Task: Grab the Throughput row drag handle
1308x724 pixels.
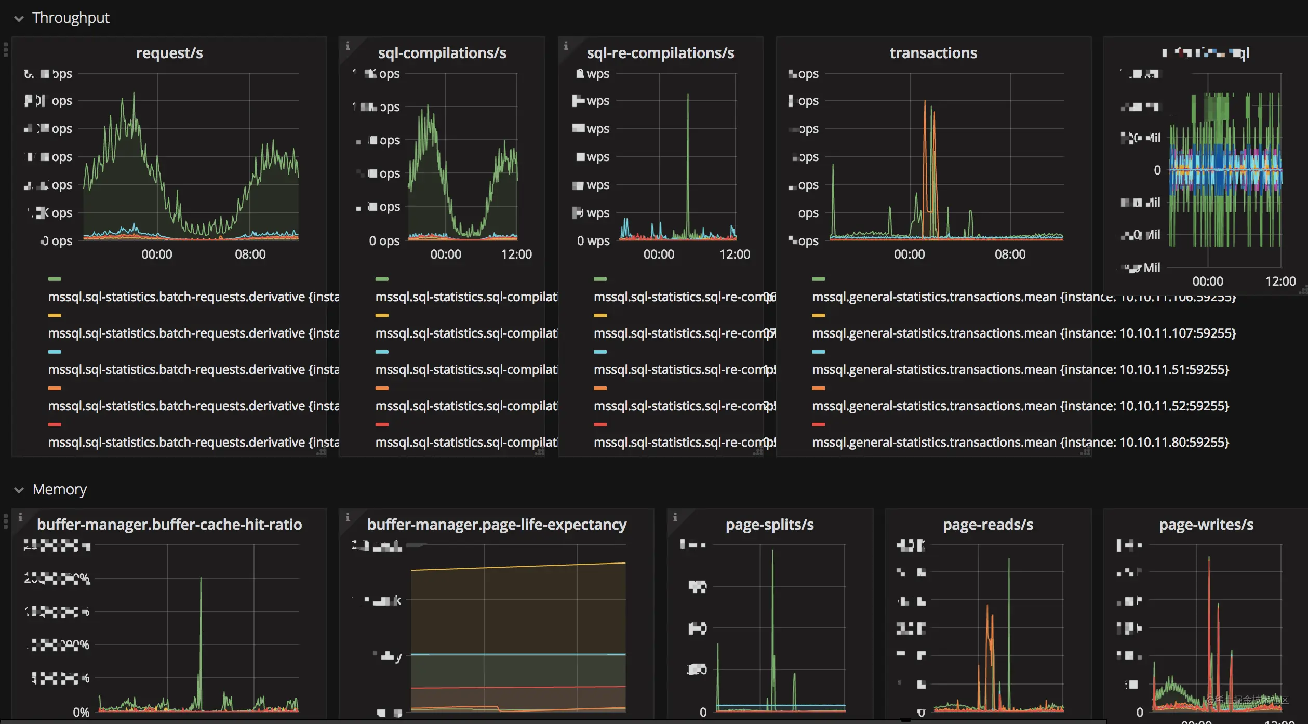Action: pos(6,49)
